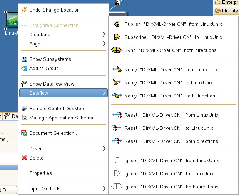
Task: Click the Notify from LinuxUnix bell icon
Action: pyautogui.click(x=117, y=69)
